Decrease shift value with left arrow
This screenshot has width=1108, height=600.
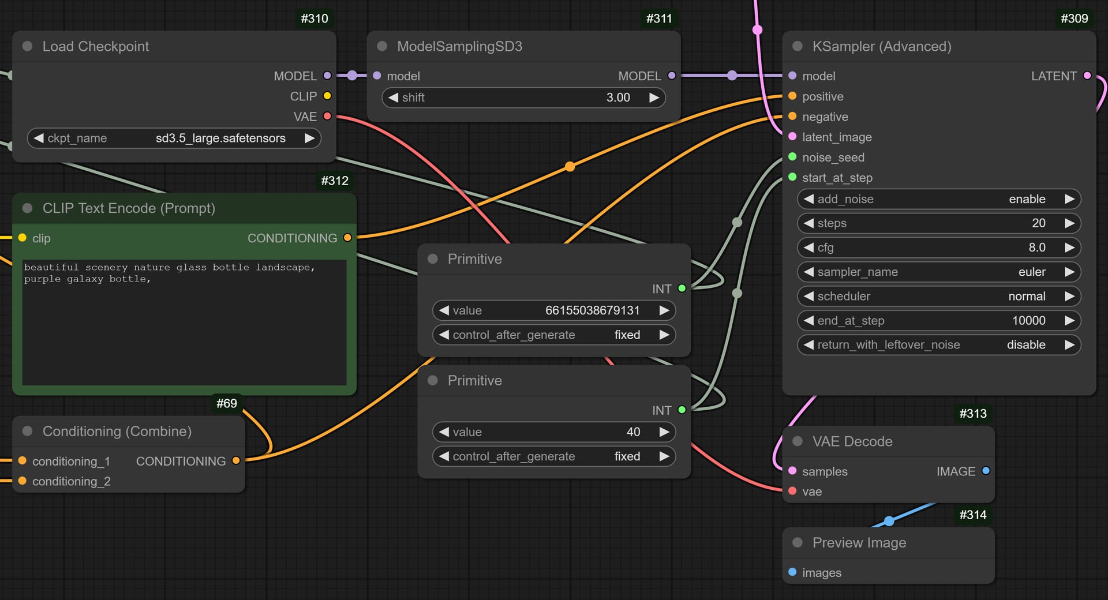393,97
